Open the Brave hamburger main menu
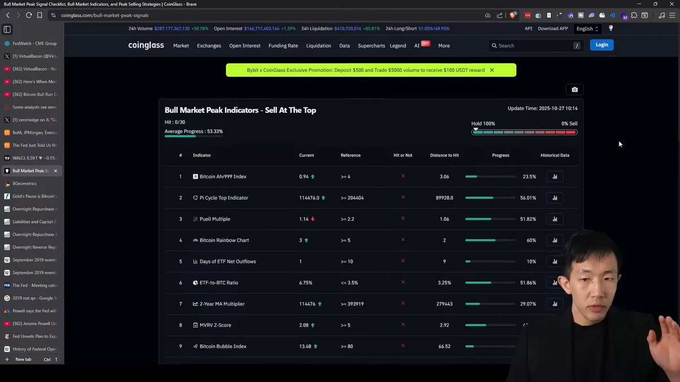 [672, 15]
